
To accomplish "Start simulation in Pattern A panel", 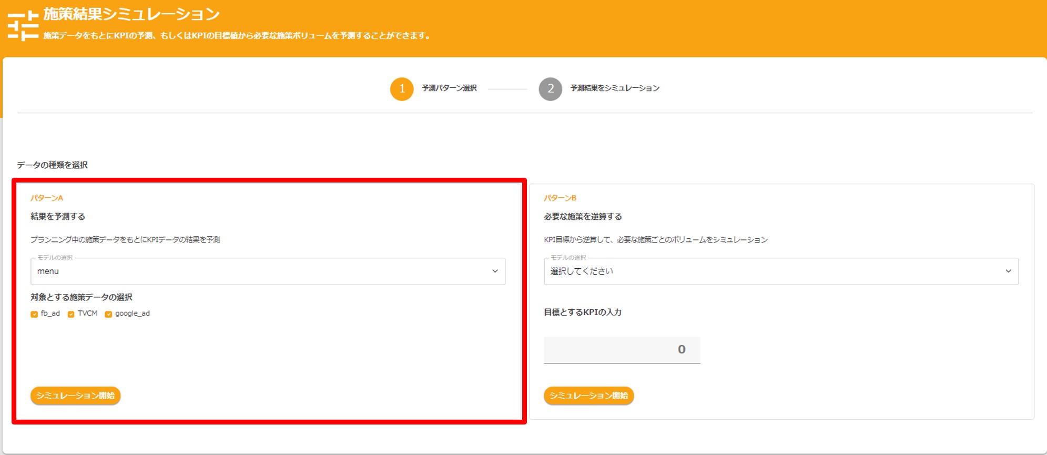I will point(76,396).
